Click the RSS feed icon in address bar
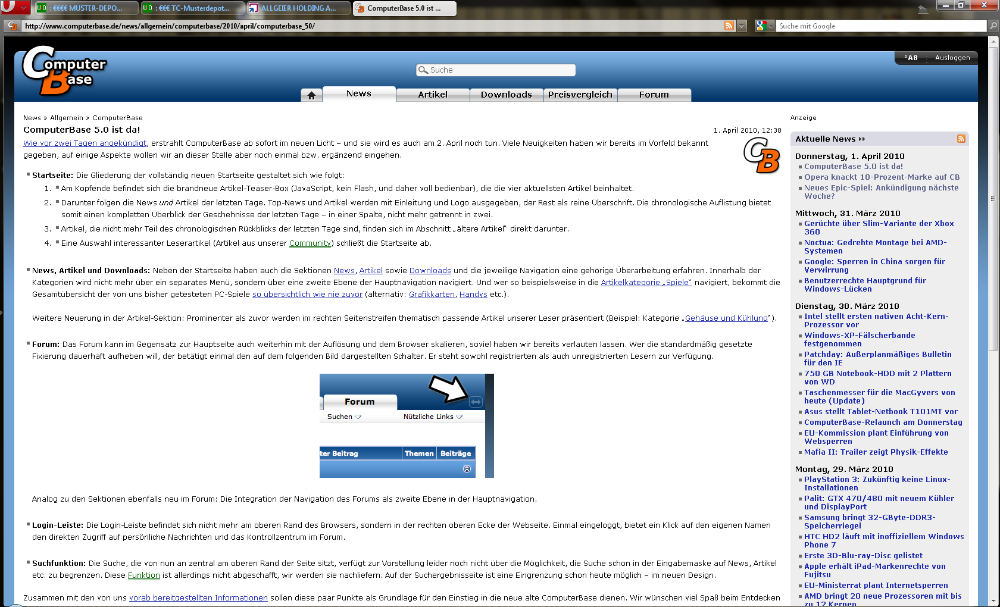Image resolution: width=1000 pixels, height=607 pixels. click(x=729, y=26)
